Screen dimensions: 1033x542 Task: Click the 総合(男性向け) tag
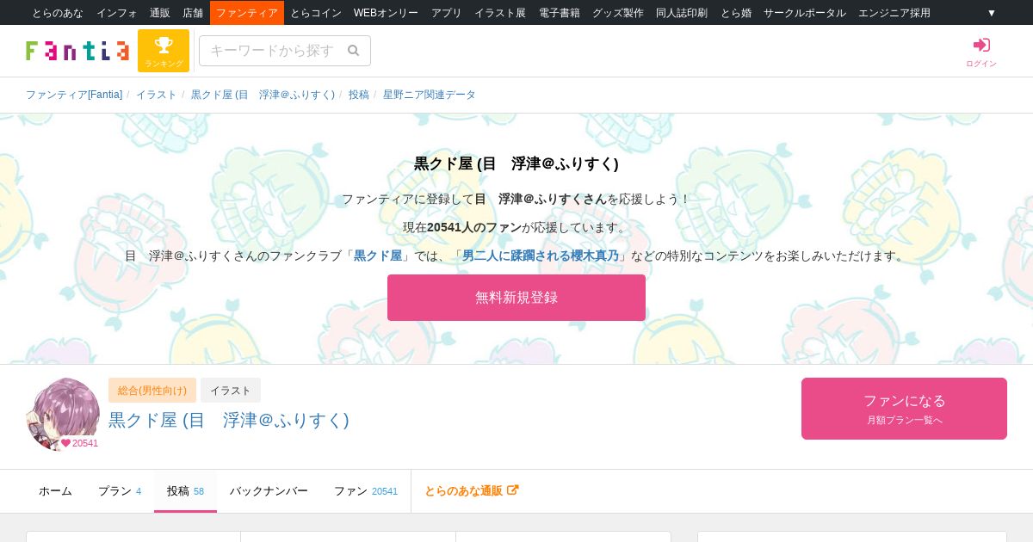[x=152, y=391]
